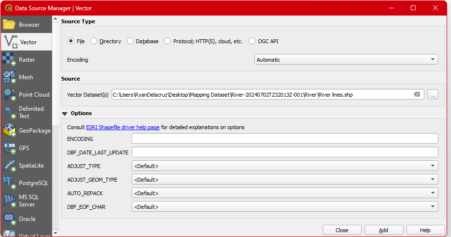451x237 pixels.
Task: Select the GeoPackage source icon
Action: (x=9, y=131)
